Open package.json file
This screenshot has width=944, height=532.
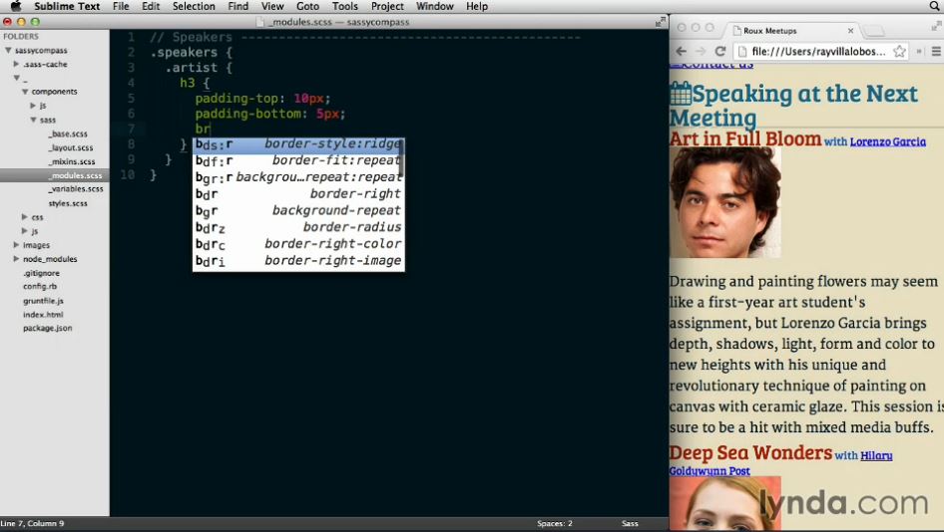point(48,328)
